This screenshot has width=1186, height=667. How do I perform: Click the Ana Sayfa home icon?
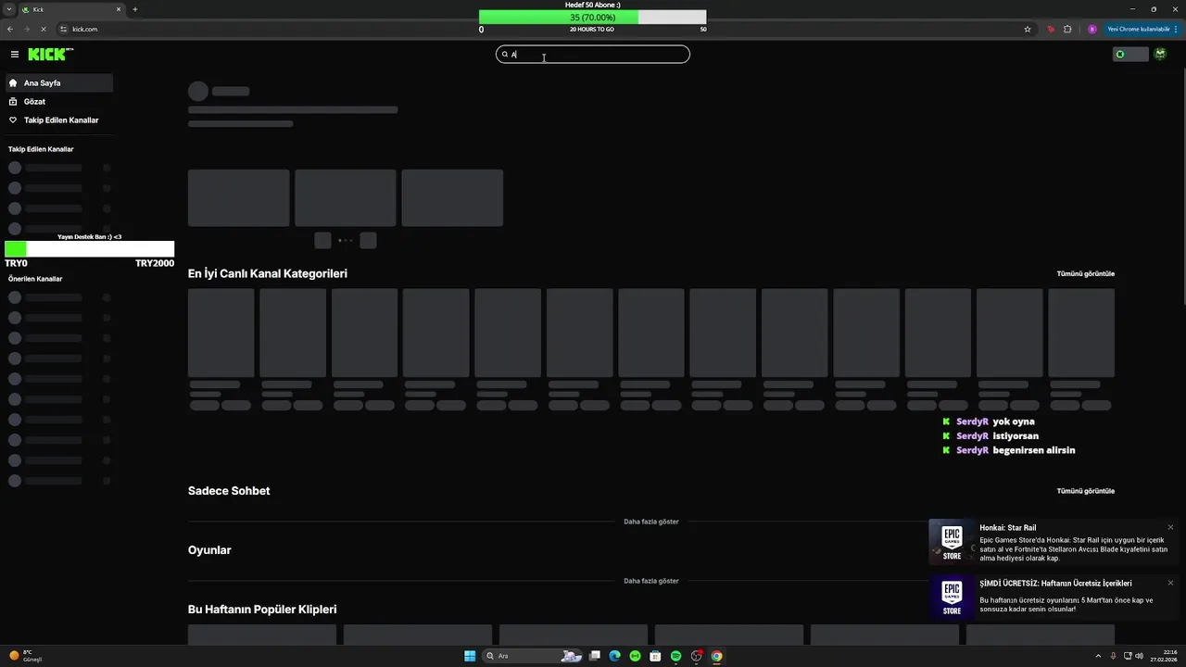click(13, 82)
